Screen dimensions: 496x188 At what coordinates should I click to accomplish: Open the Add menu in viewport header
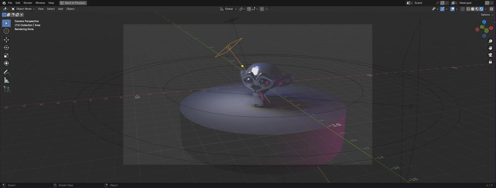point(60,9)
